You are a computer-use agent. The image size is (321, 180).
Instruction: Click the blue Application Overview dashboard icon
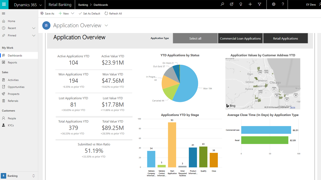[x=46, y=25]
